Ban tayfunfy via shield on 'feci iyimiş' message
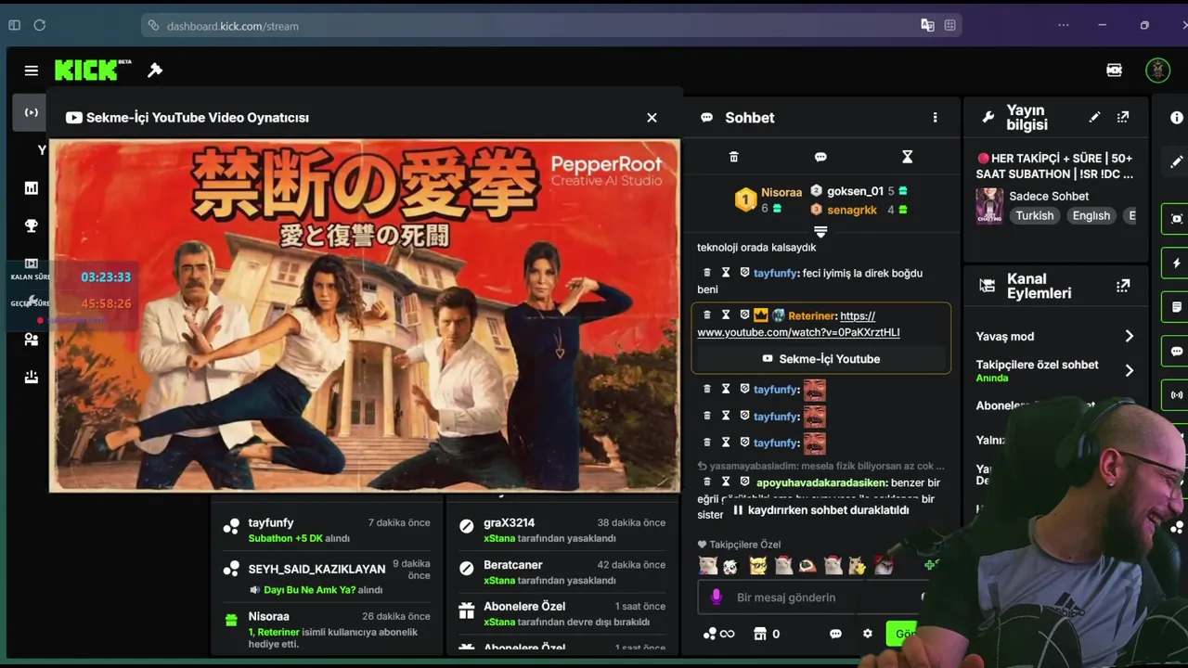The height and width of the screenshot is (668, 1188). [x=744, y=273]
